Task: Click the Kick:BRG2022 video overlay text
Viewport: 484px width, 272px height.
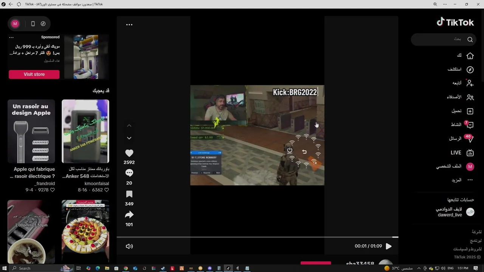Action: coord(295,92)
